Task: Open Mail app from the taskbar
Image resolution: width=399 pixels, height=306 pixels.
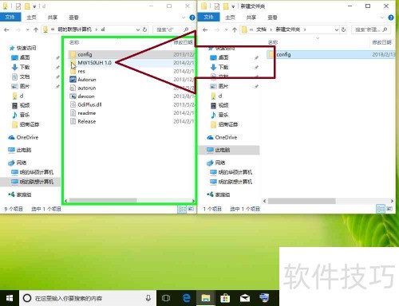Action: click(x=245, y=298)
